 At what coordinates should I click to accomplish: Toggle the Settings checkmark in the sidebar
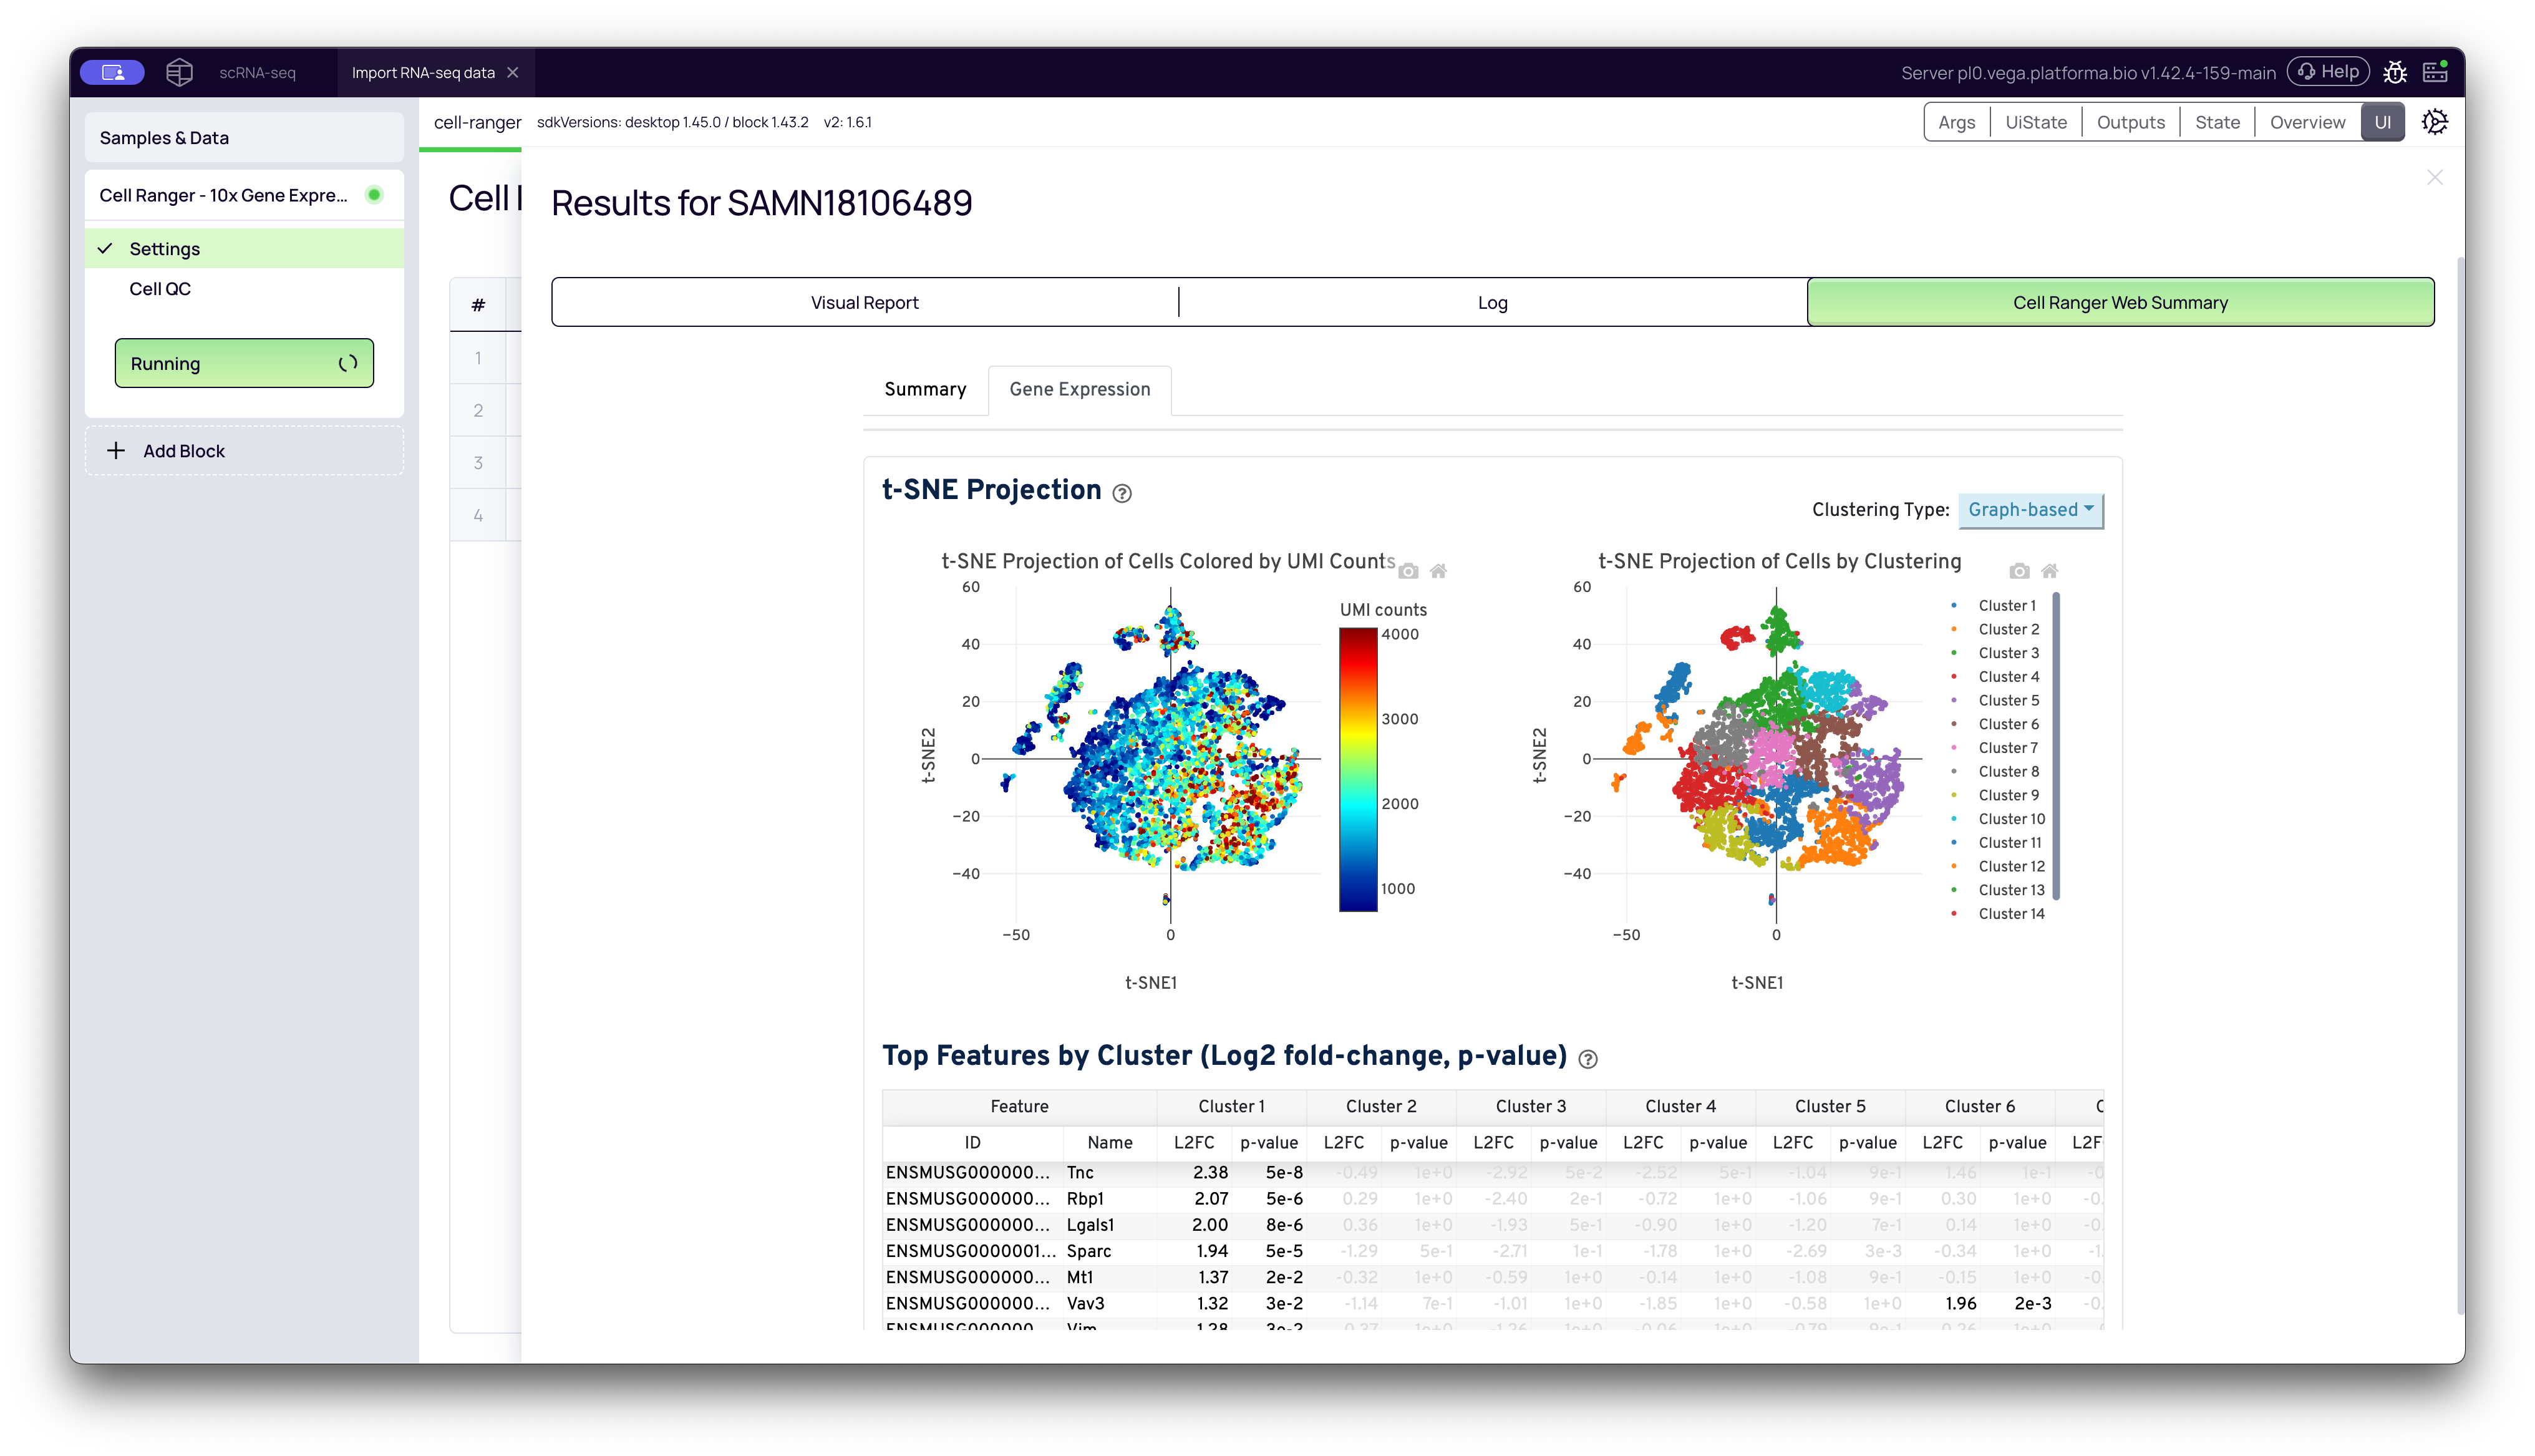click(105, 248)
